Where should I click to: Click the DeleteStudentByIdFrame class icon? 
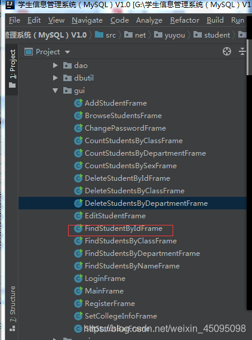[x=78, y=178]
